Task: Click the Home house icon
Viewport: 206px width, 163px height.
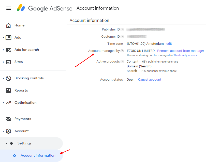Action: [8, 25]
